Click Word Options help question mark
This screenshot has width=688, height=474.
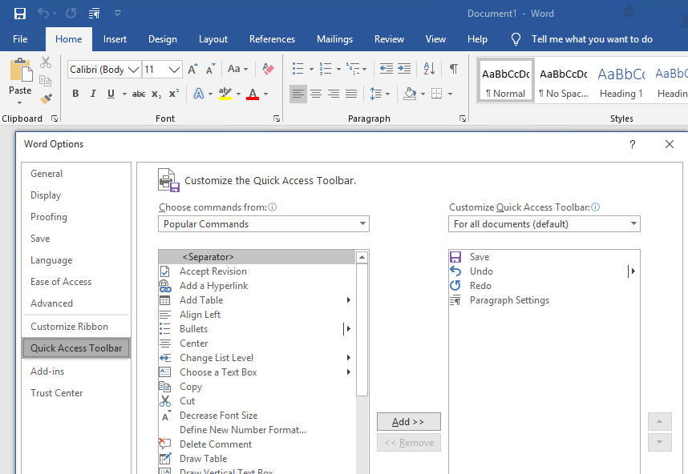coord(633,144)
